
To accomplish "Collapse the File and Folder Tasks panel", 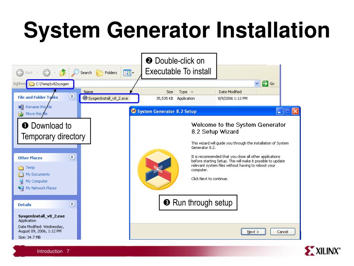I will 72,97.
